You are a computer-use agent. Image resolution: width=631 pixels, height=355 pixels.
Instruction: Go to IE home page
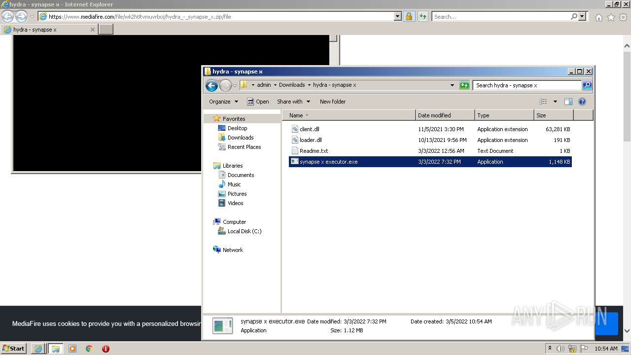pos(598,17)
